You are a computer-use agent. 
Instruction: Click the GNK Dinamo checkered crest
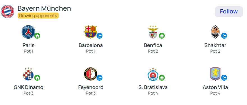[x=28, y=74]
